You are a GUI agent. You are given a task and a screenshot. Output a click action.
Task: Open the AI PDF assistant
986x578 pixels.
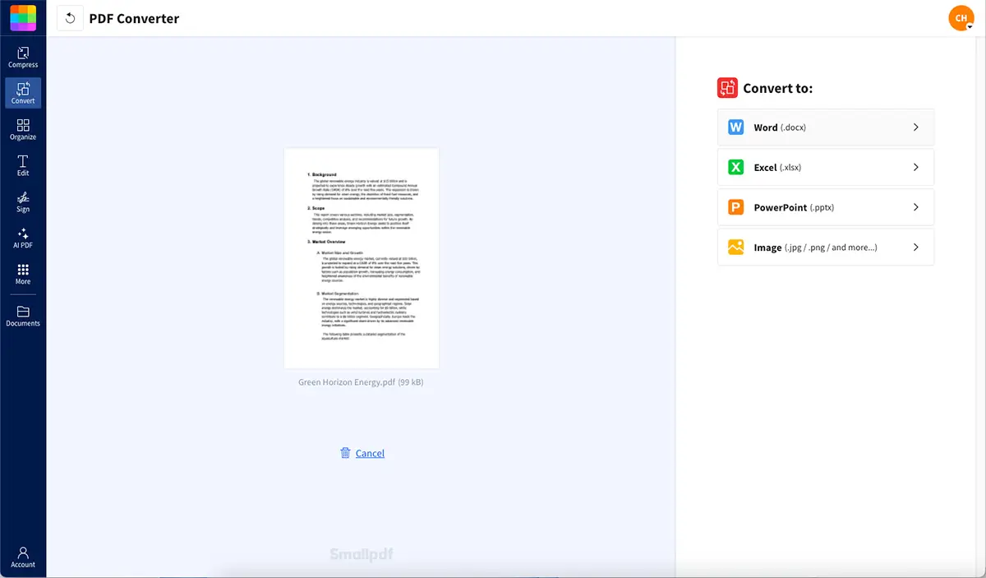click(23, 238)
